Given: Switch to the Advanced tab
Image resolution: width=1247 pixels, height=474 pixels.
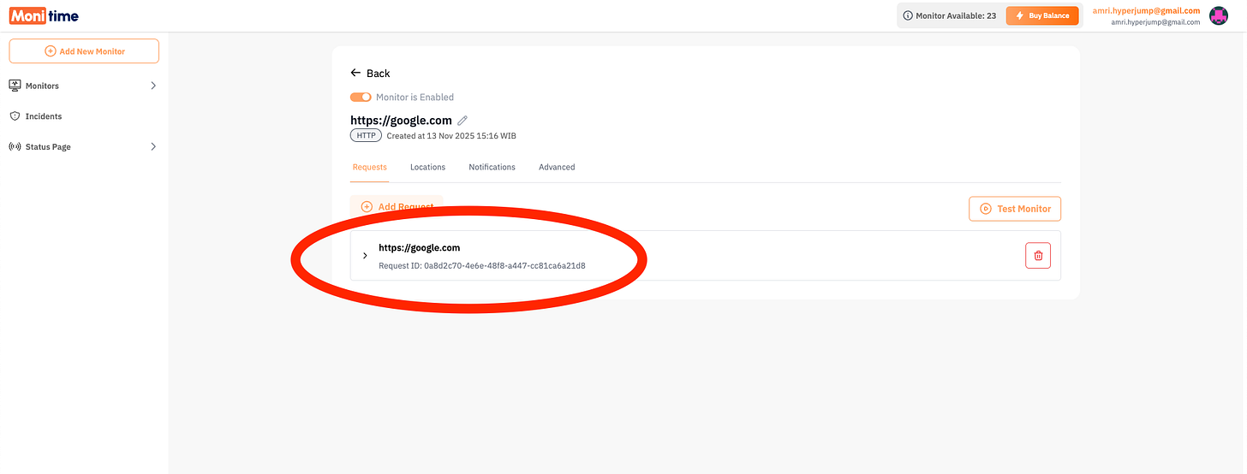Looking at the screenshot, I should 557,167.
